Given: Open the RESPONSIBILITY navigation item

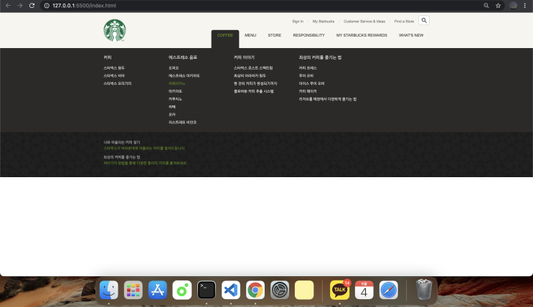Looking at the screenshot, I should (308, 35).
